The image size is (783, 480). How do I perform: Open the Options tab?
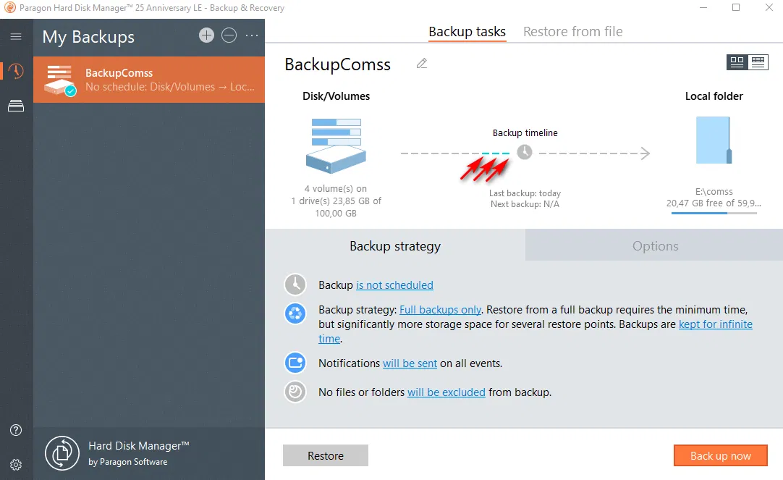(655, 245)
